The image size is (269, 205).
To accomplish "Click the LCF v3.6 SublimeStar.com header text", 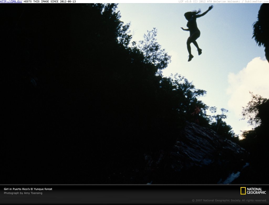I will coord(224,2).
